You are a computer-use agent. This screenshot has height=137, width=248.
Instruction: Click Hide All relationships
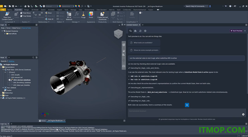click(49, 19)
